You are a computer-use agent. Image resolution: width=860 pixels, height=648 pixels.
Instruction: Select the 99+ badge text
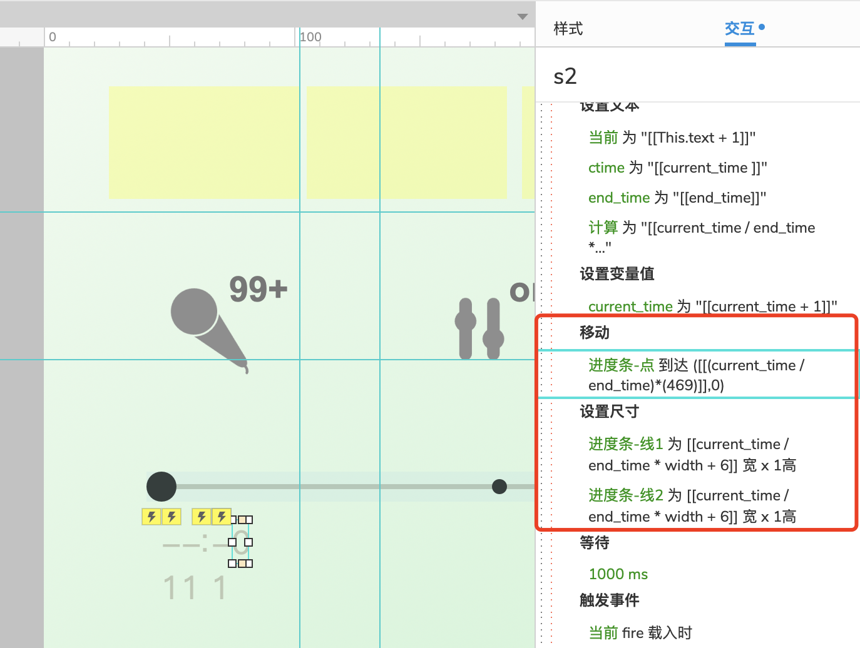[259, 289]
